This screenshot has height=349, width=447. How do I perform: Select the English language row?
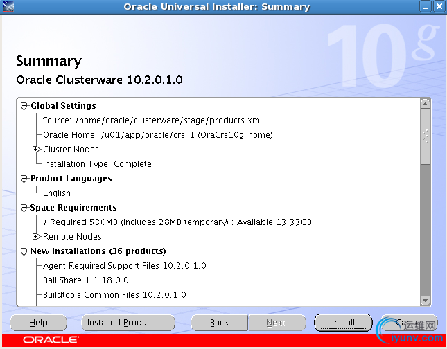pyautogui.click(x=56, y=193)
